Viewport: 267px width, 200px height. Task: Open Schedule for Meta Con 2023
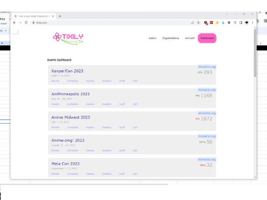pyautogui.click(x=72, y=174)
